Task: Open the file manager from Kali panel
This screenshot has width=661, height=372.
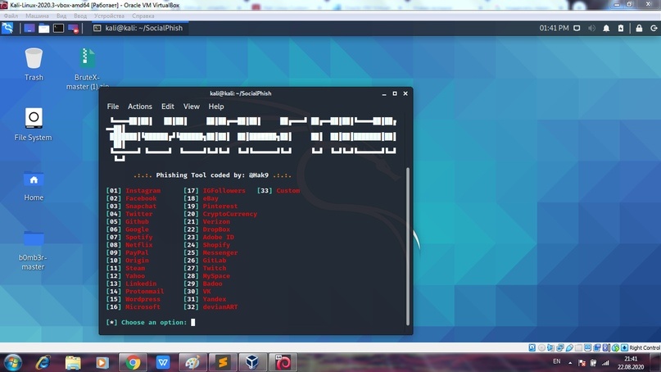Action: tap(44, 28)
